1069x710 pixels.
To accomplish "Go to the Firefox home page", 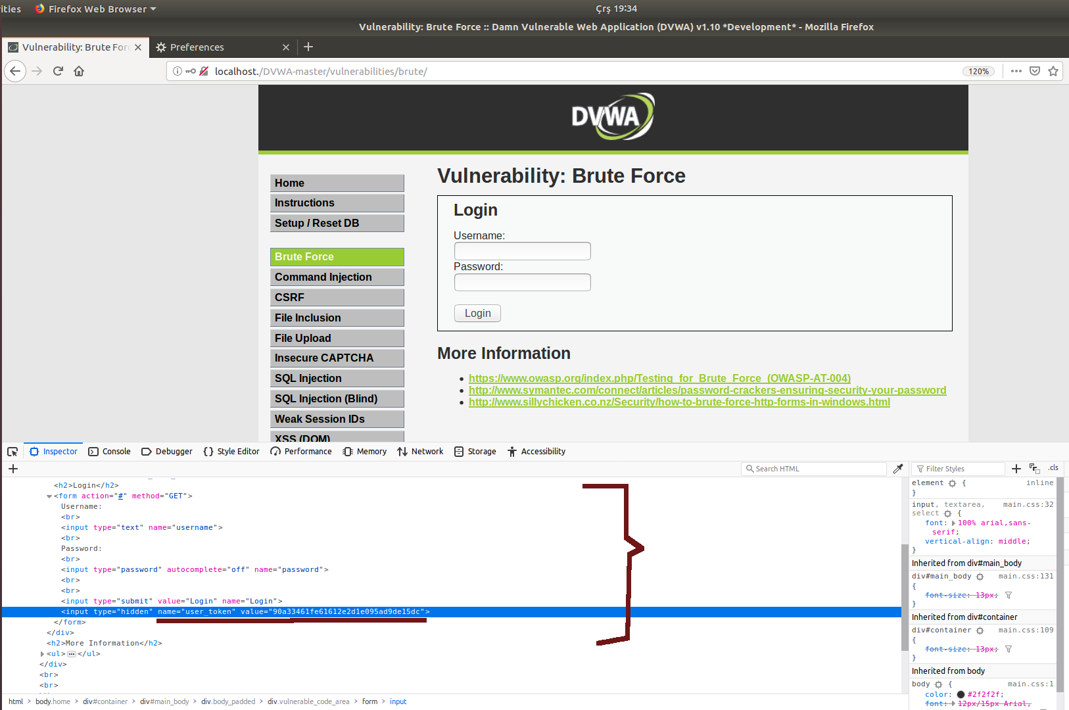I will point(79,71).
